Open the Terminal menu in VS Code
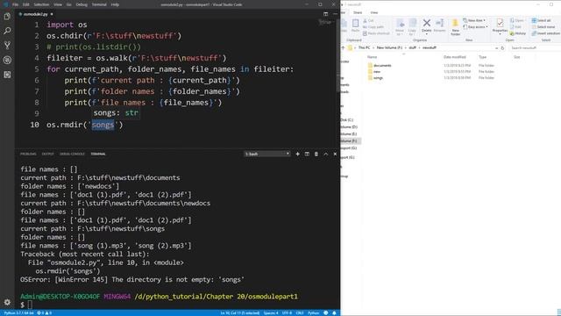The height and width of the screenshot is (316, 561). [x=99, y=4]
